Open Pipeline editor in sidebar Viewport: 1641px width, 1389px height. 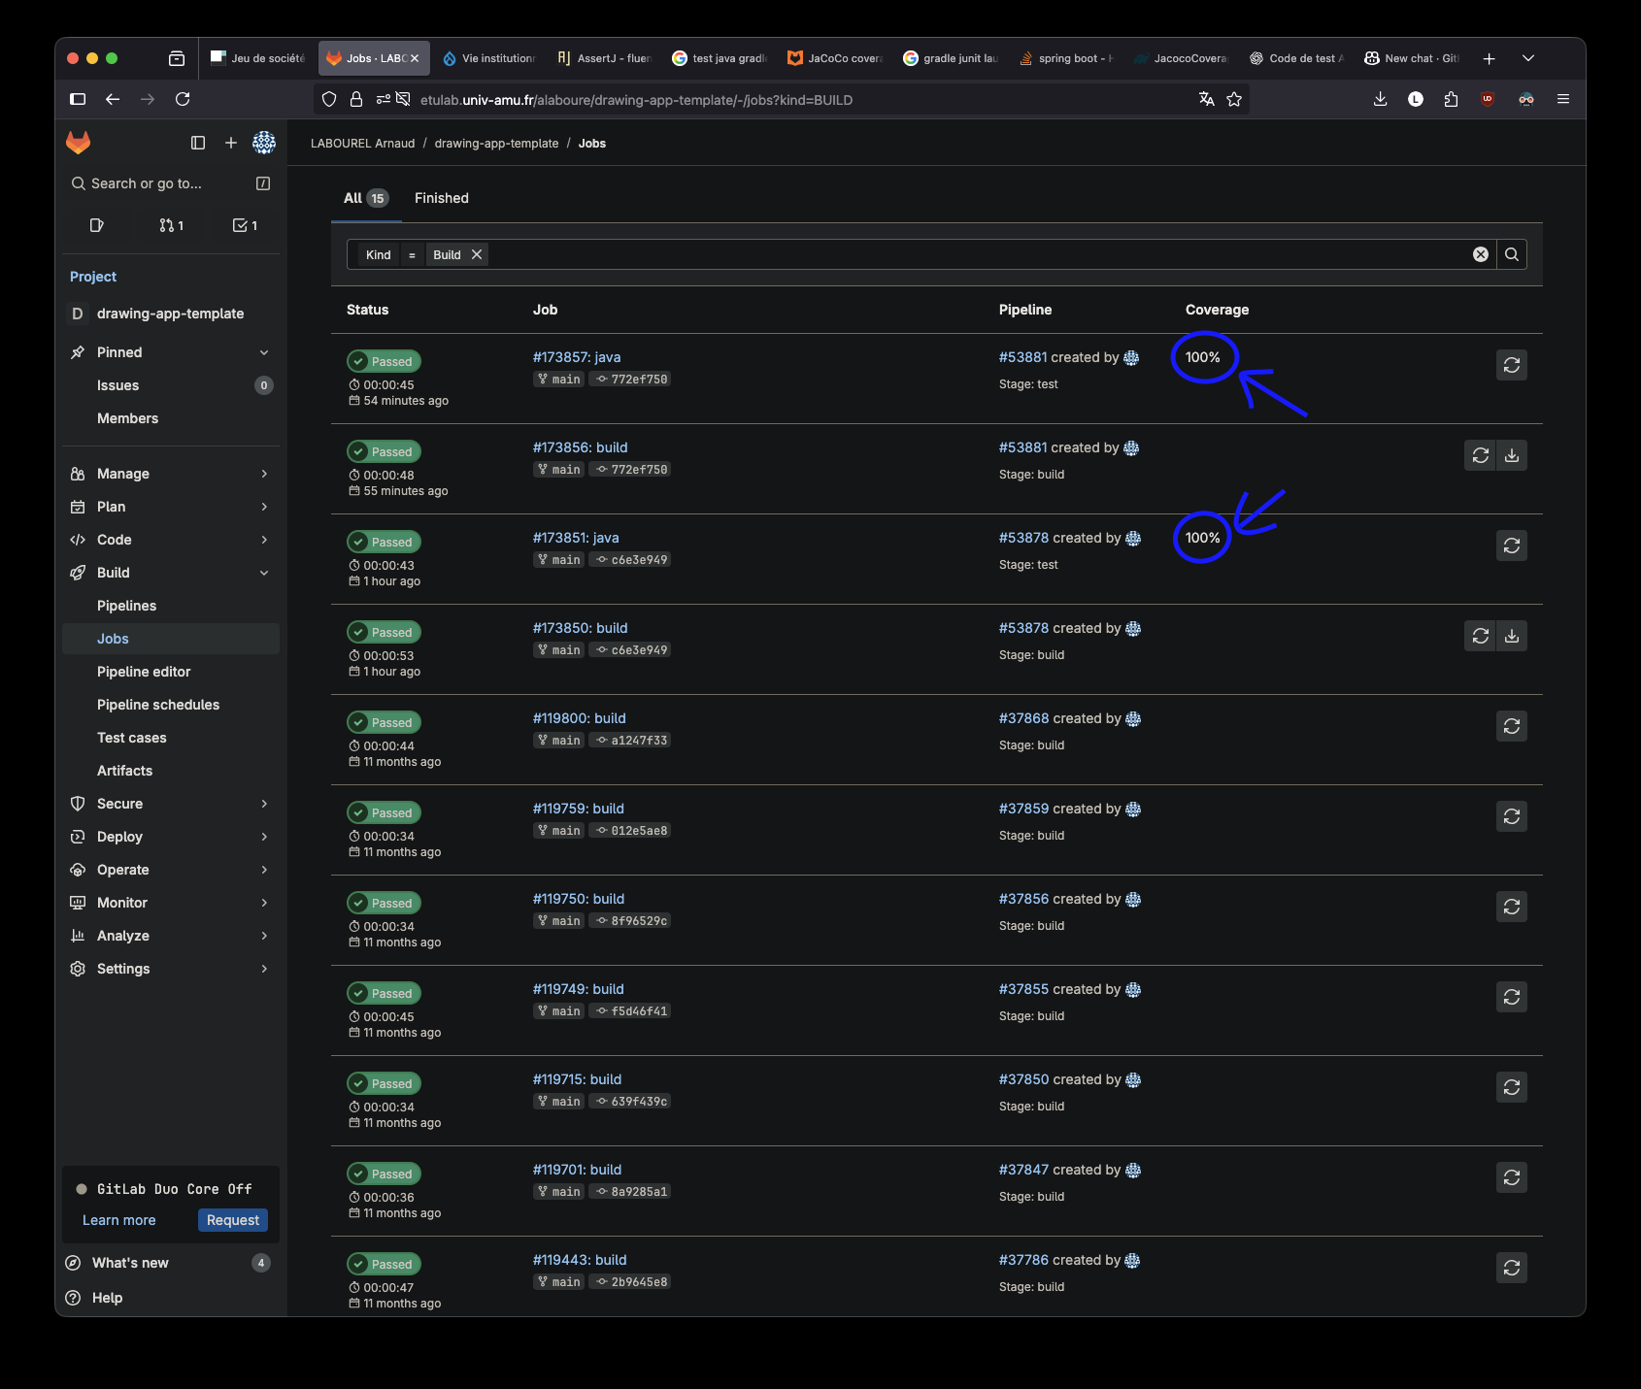click(x=144, y=672)
